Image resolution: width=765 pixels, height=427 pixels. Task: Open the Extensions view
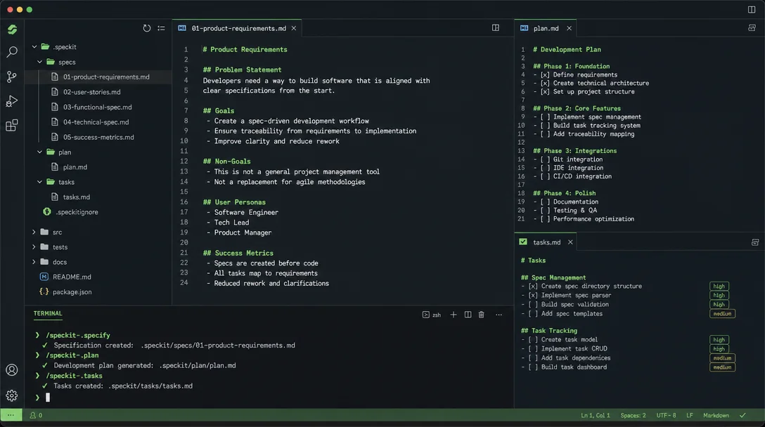click(x=12, y=125)
